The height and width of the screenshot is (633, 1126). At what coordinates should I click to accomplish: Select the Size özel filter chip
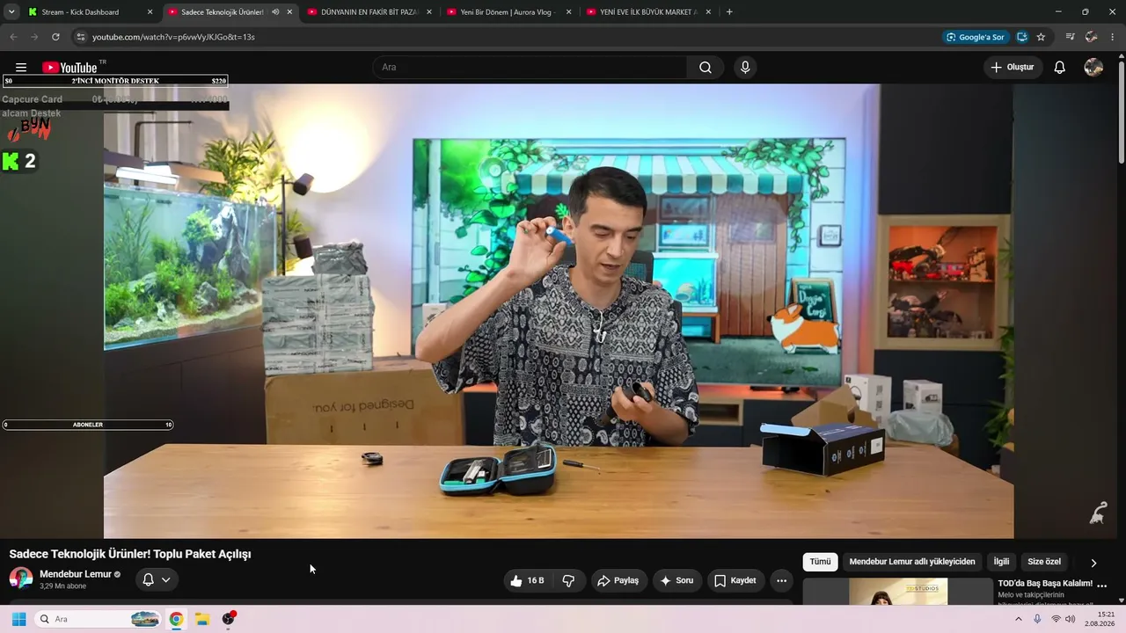click(x=1044, y=562)
